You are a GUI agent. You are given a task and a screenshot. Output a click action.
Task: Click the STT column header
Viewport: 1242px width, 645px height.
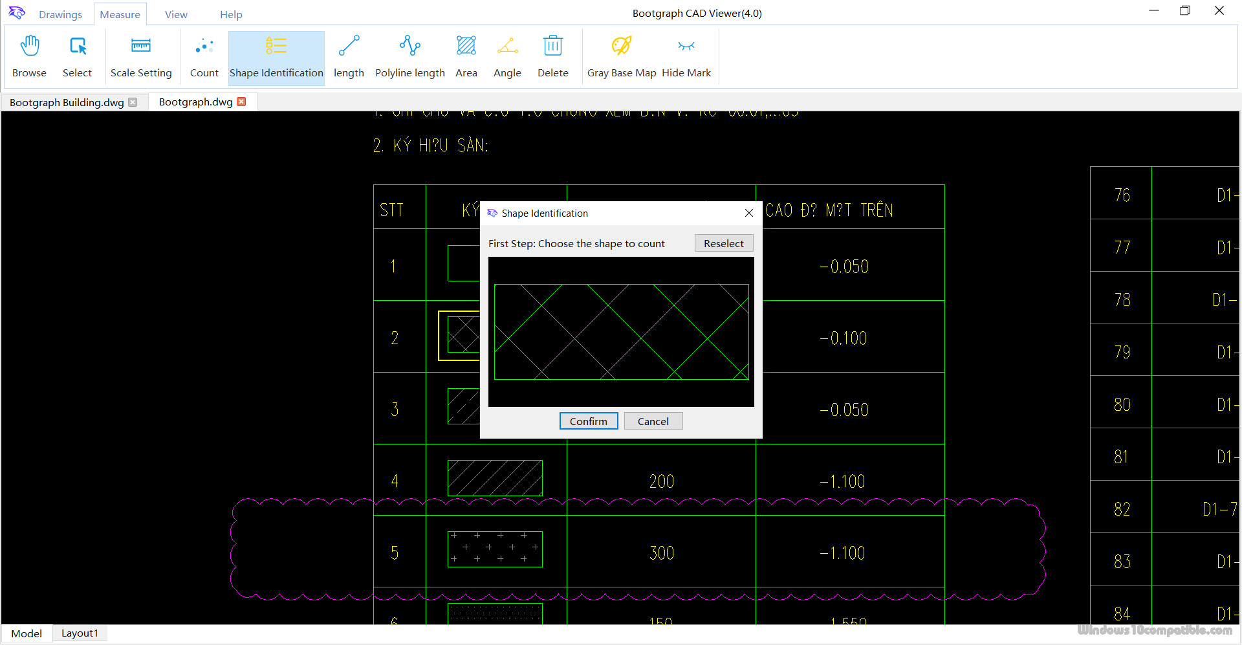coord(391,210)
